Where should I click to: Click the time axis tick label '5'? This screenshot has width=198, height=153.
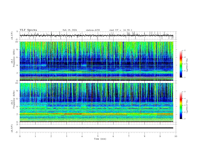point(98,136)
